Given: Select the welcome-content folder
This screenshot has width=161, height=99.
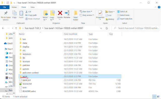Looking at the screenshot, I should (x=70, y=73).
